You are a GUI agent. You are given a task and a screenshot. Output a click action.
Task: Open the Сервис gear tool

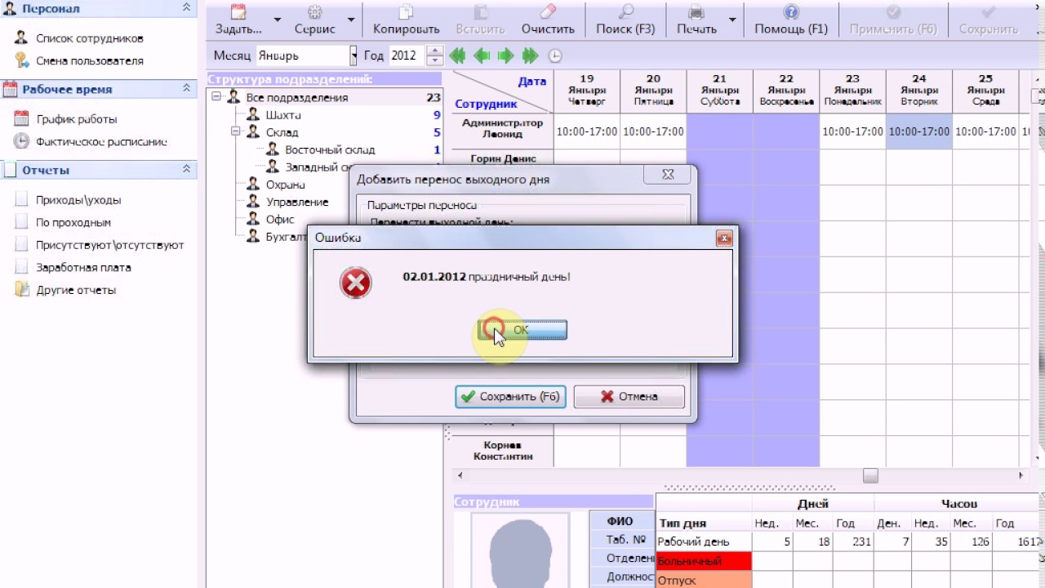pyautogui.click(x=315, y=20)
